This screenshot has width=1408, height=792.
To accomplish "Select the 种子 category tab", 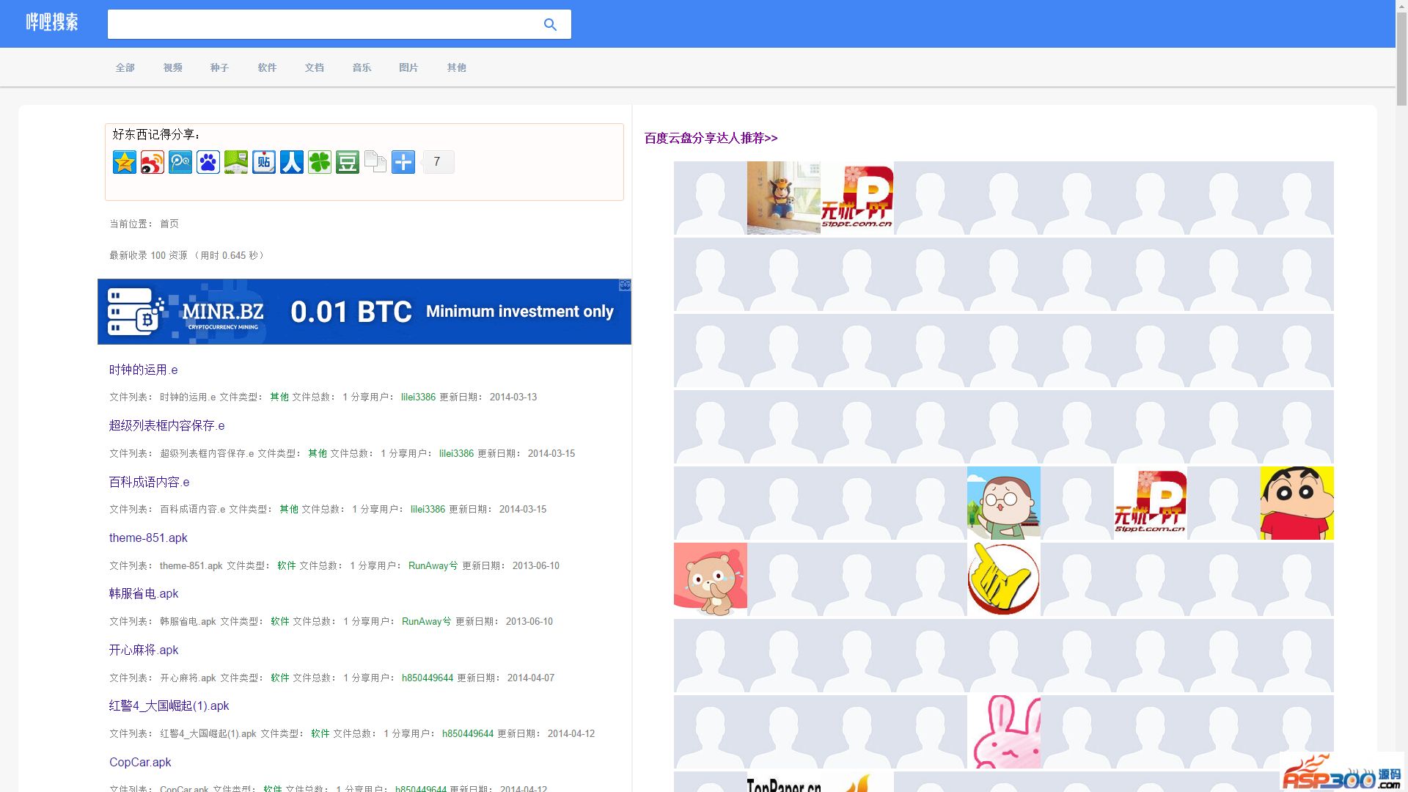I will tap(219, 67).
